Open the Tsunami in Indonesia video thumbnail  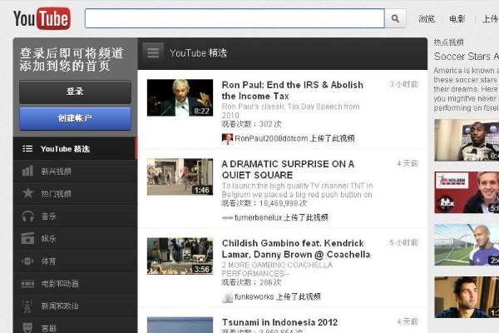pyautogui.click(x=180, y=325)
